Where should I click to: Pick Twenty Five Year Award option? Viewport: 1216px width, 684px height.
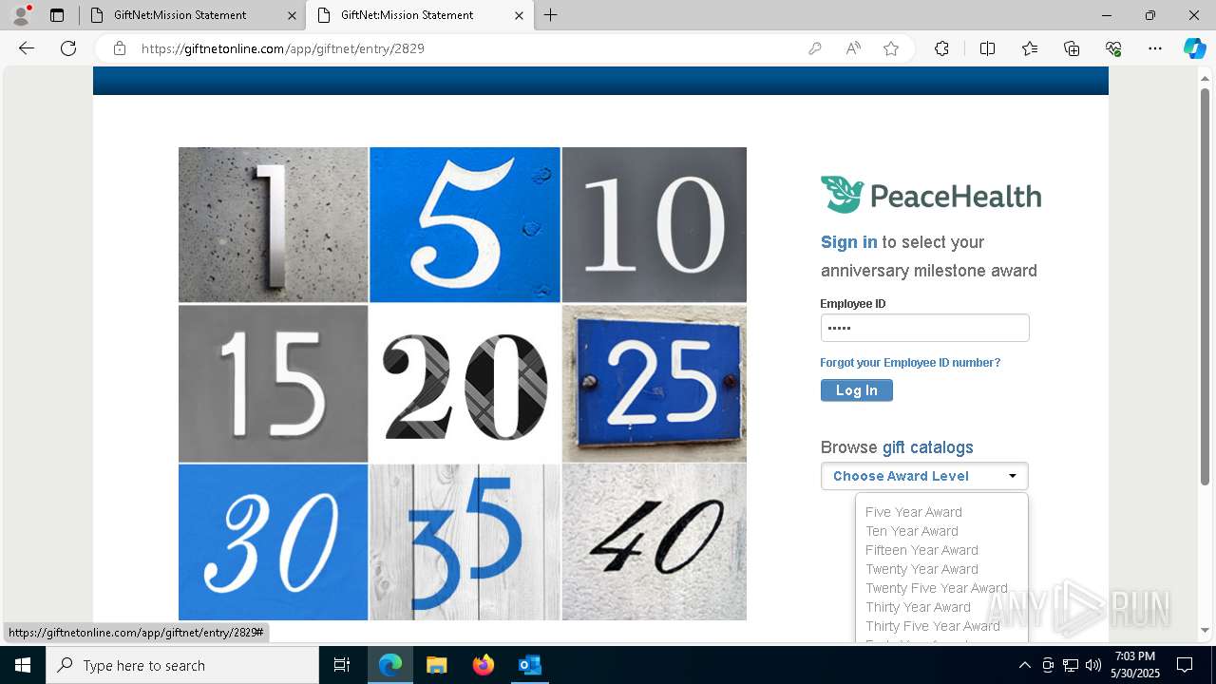937,588
